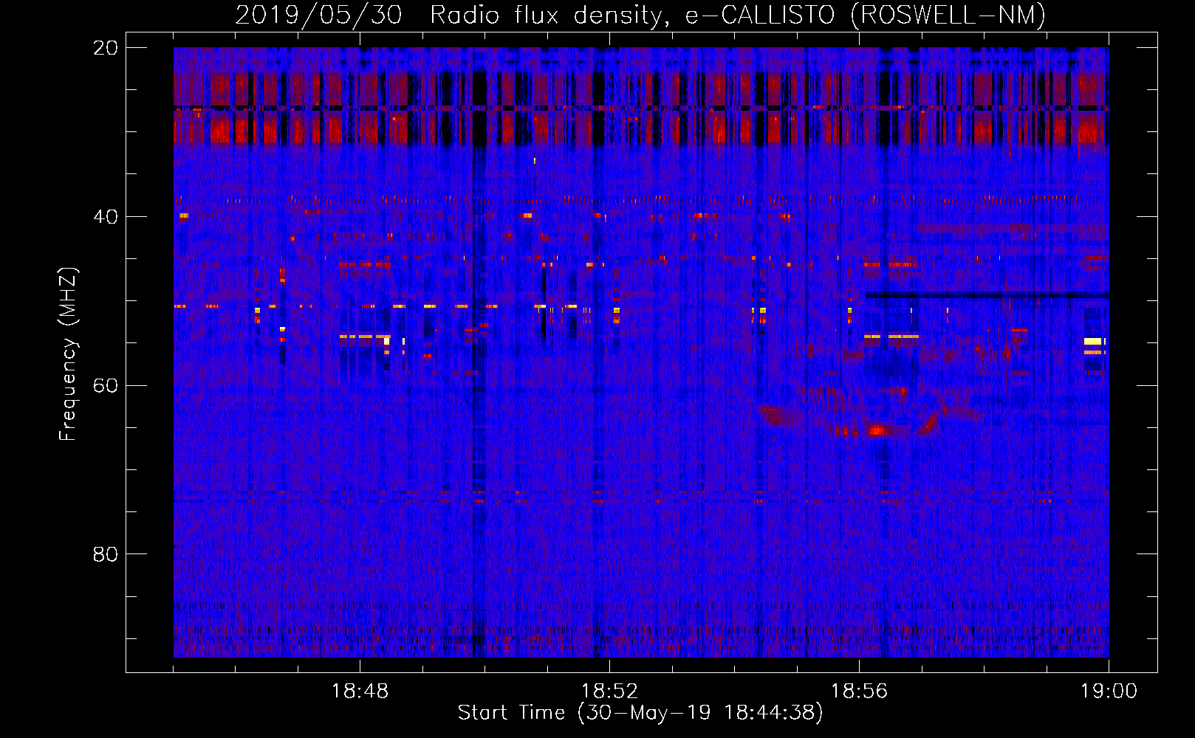Click the date 2019/05/30 in the title

[318, 15]
